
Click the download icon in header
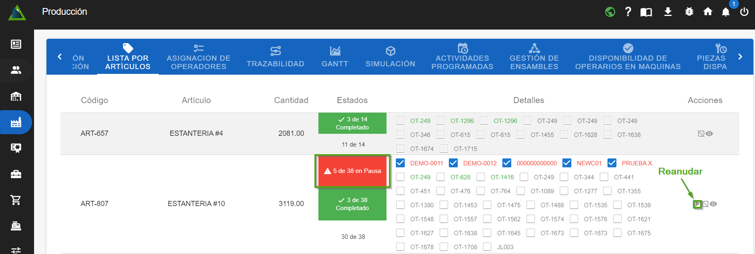pos(668,12)
